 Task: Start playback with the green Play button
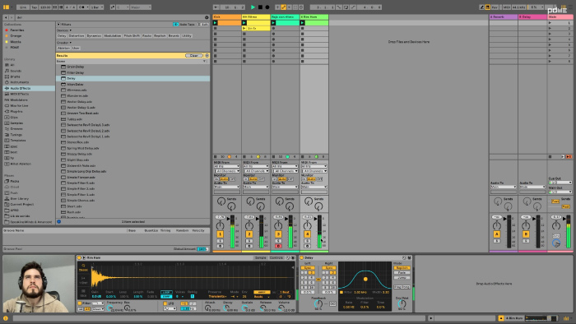click(x=253, y=7)
